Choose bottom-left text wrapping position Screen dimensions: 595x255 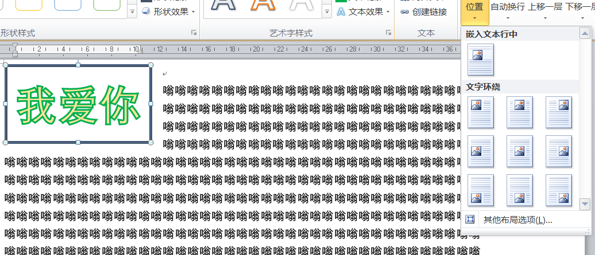click(x=481, y=190)
